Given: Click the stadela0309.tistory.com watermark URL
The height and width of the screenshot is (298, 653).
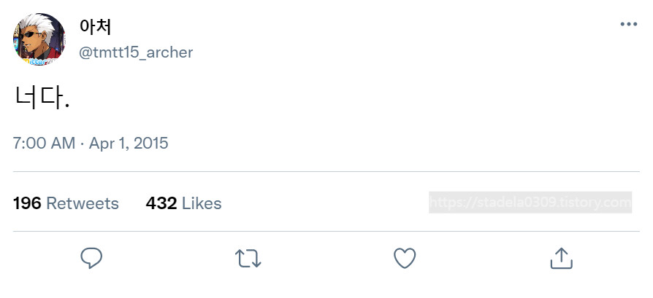Looking at the screenshot, I should pyautogui.click(x=530, y=203).
